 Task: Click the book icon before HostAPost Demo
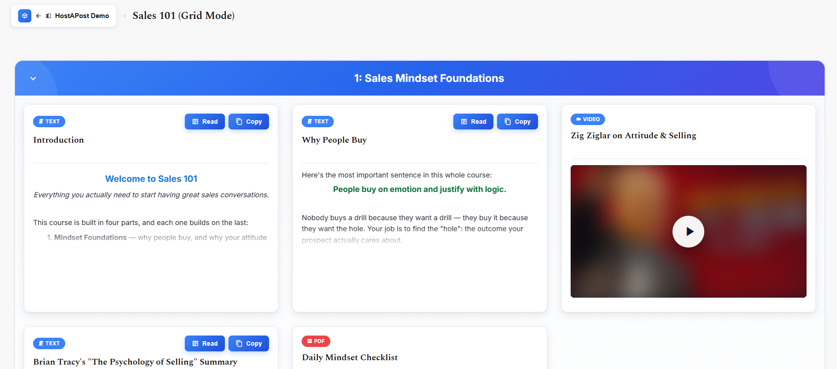[49, 16]
